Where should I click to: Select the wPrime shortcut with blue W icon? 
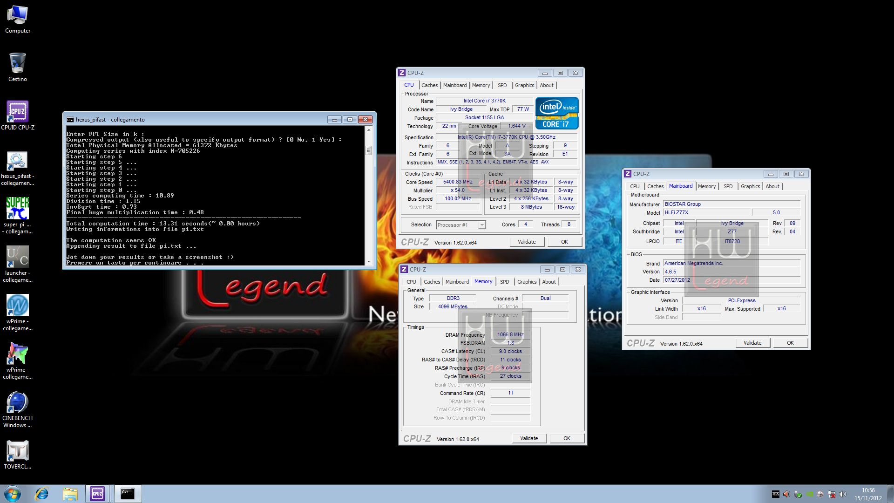18,313
